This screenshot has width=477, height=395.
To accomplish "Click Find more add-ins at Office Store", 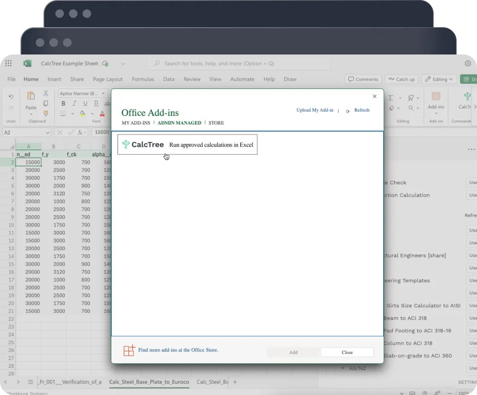I will pyautogui.click(x=178, y=350).
